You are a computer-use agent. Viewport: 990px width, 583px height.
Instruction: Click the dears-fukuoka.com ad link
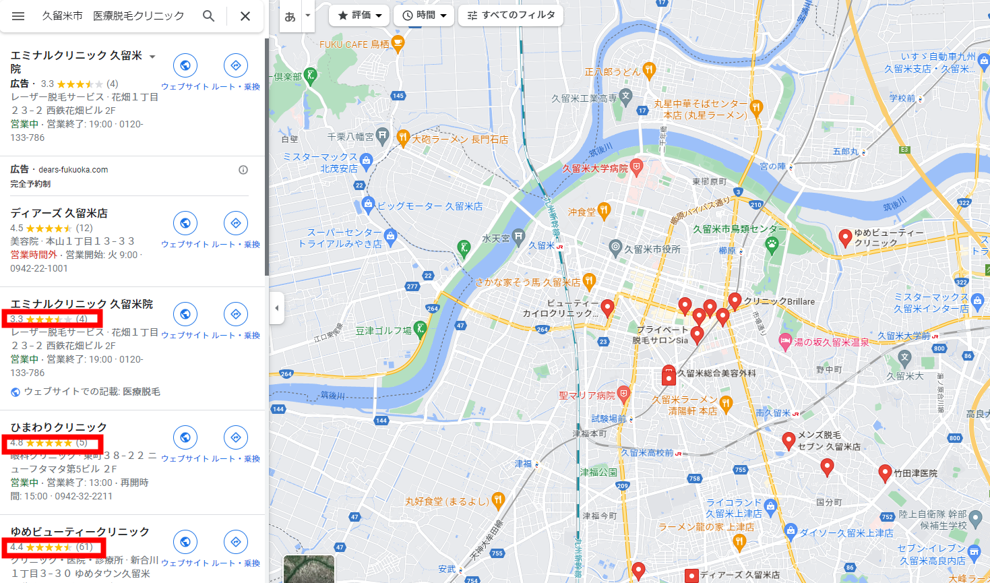pos(73,170)
